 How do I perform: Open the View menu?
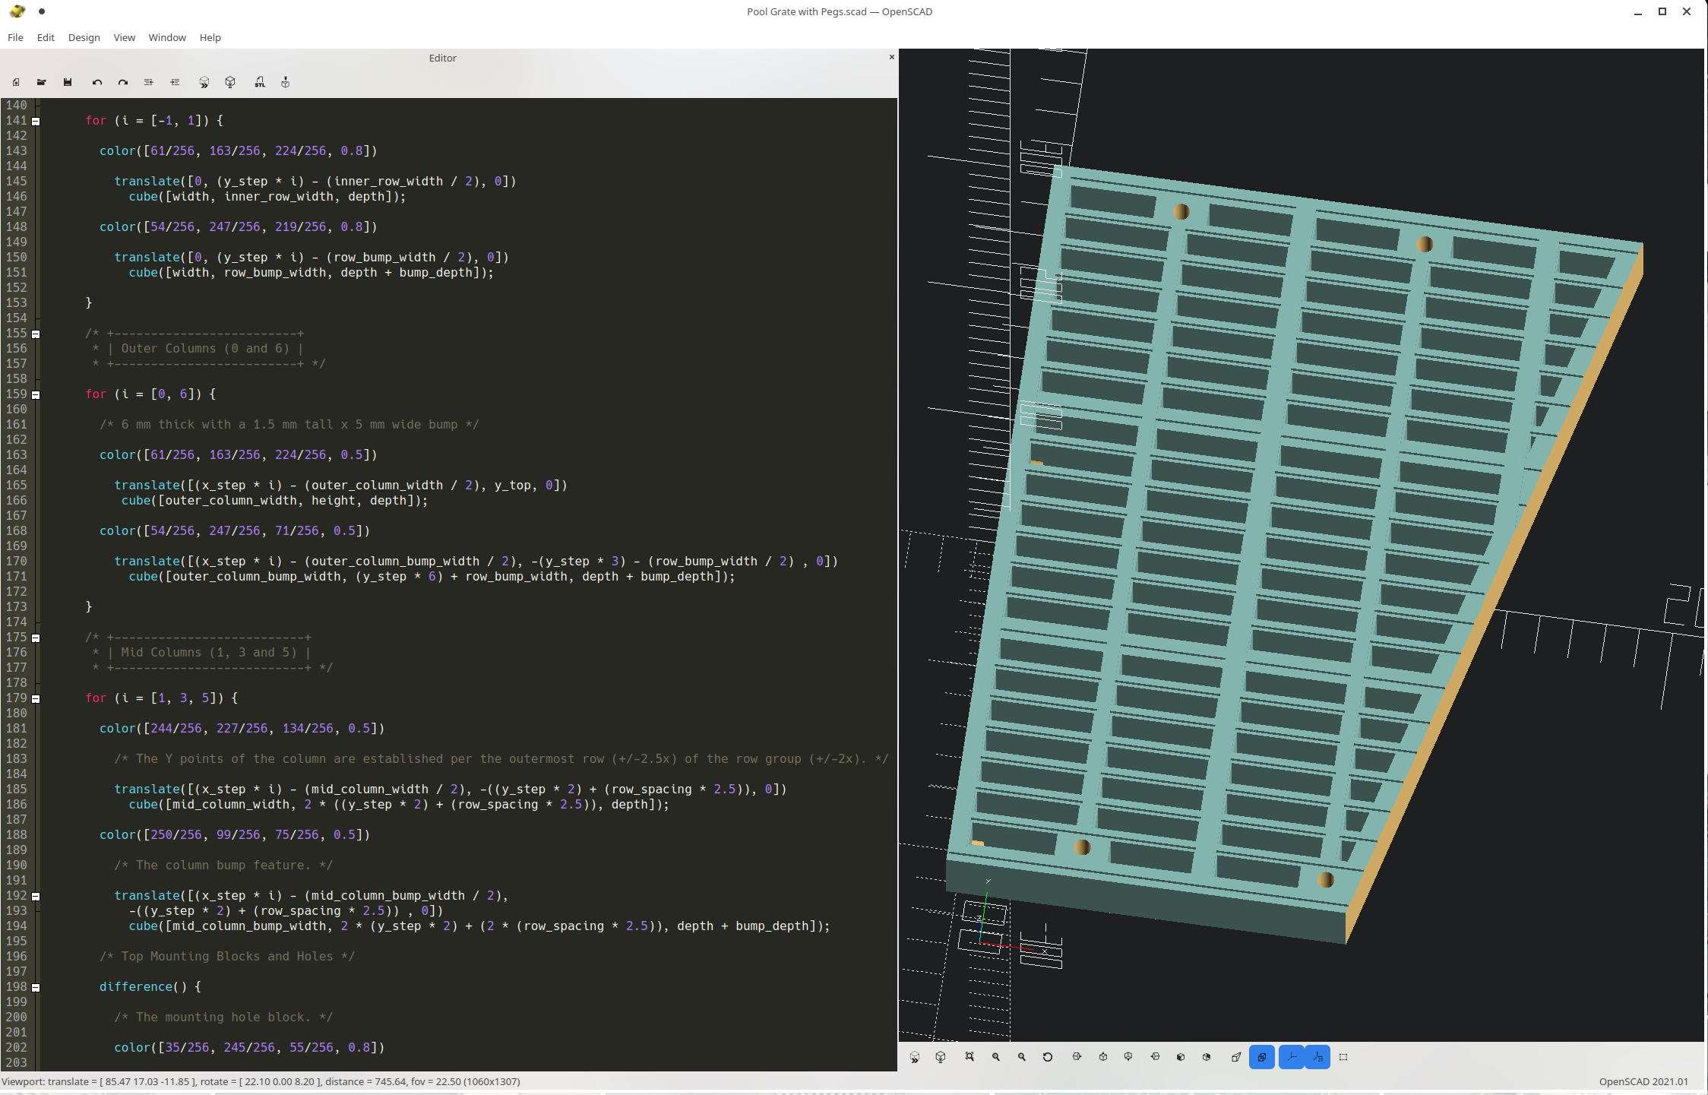(x=124, y=37)
